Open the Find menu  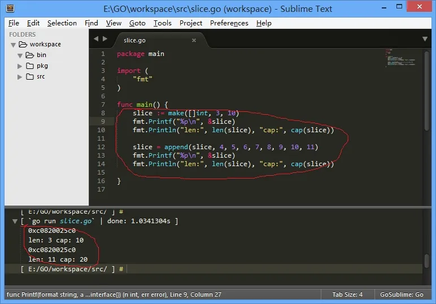coord(91,23)
